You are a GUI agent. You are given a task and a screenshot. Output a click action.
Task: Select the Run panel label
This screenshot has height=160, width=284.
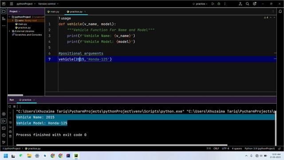coord(12,100)
